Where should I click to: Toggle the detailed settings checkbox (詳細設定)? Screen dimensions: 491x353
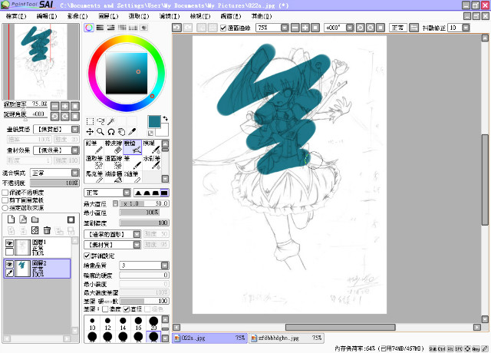[87, 256]
